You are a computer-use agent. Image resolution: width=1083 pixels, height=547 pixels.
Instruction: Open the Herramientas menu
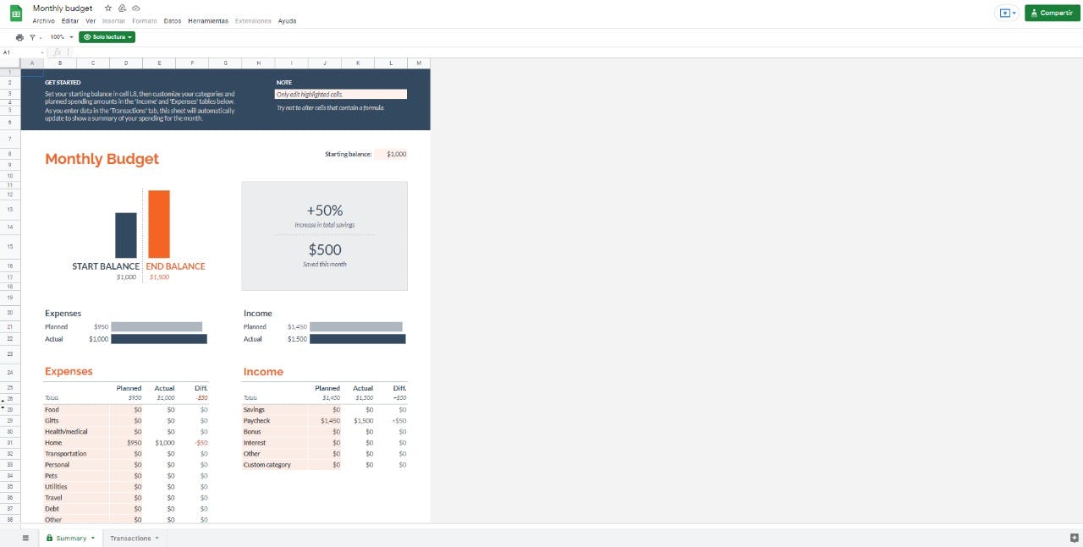207,21
